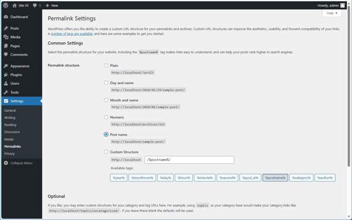Follow the 'number of tags are available' link
The image size is (352, 220).
(72, 34)
